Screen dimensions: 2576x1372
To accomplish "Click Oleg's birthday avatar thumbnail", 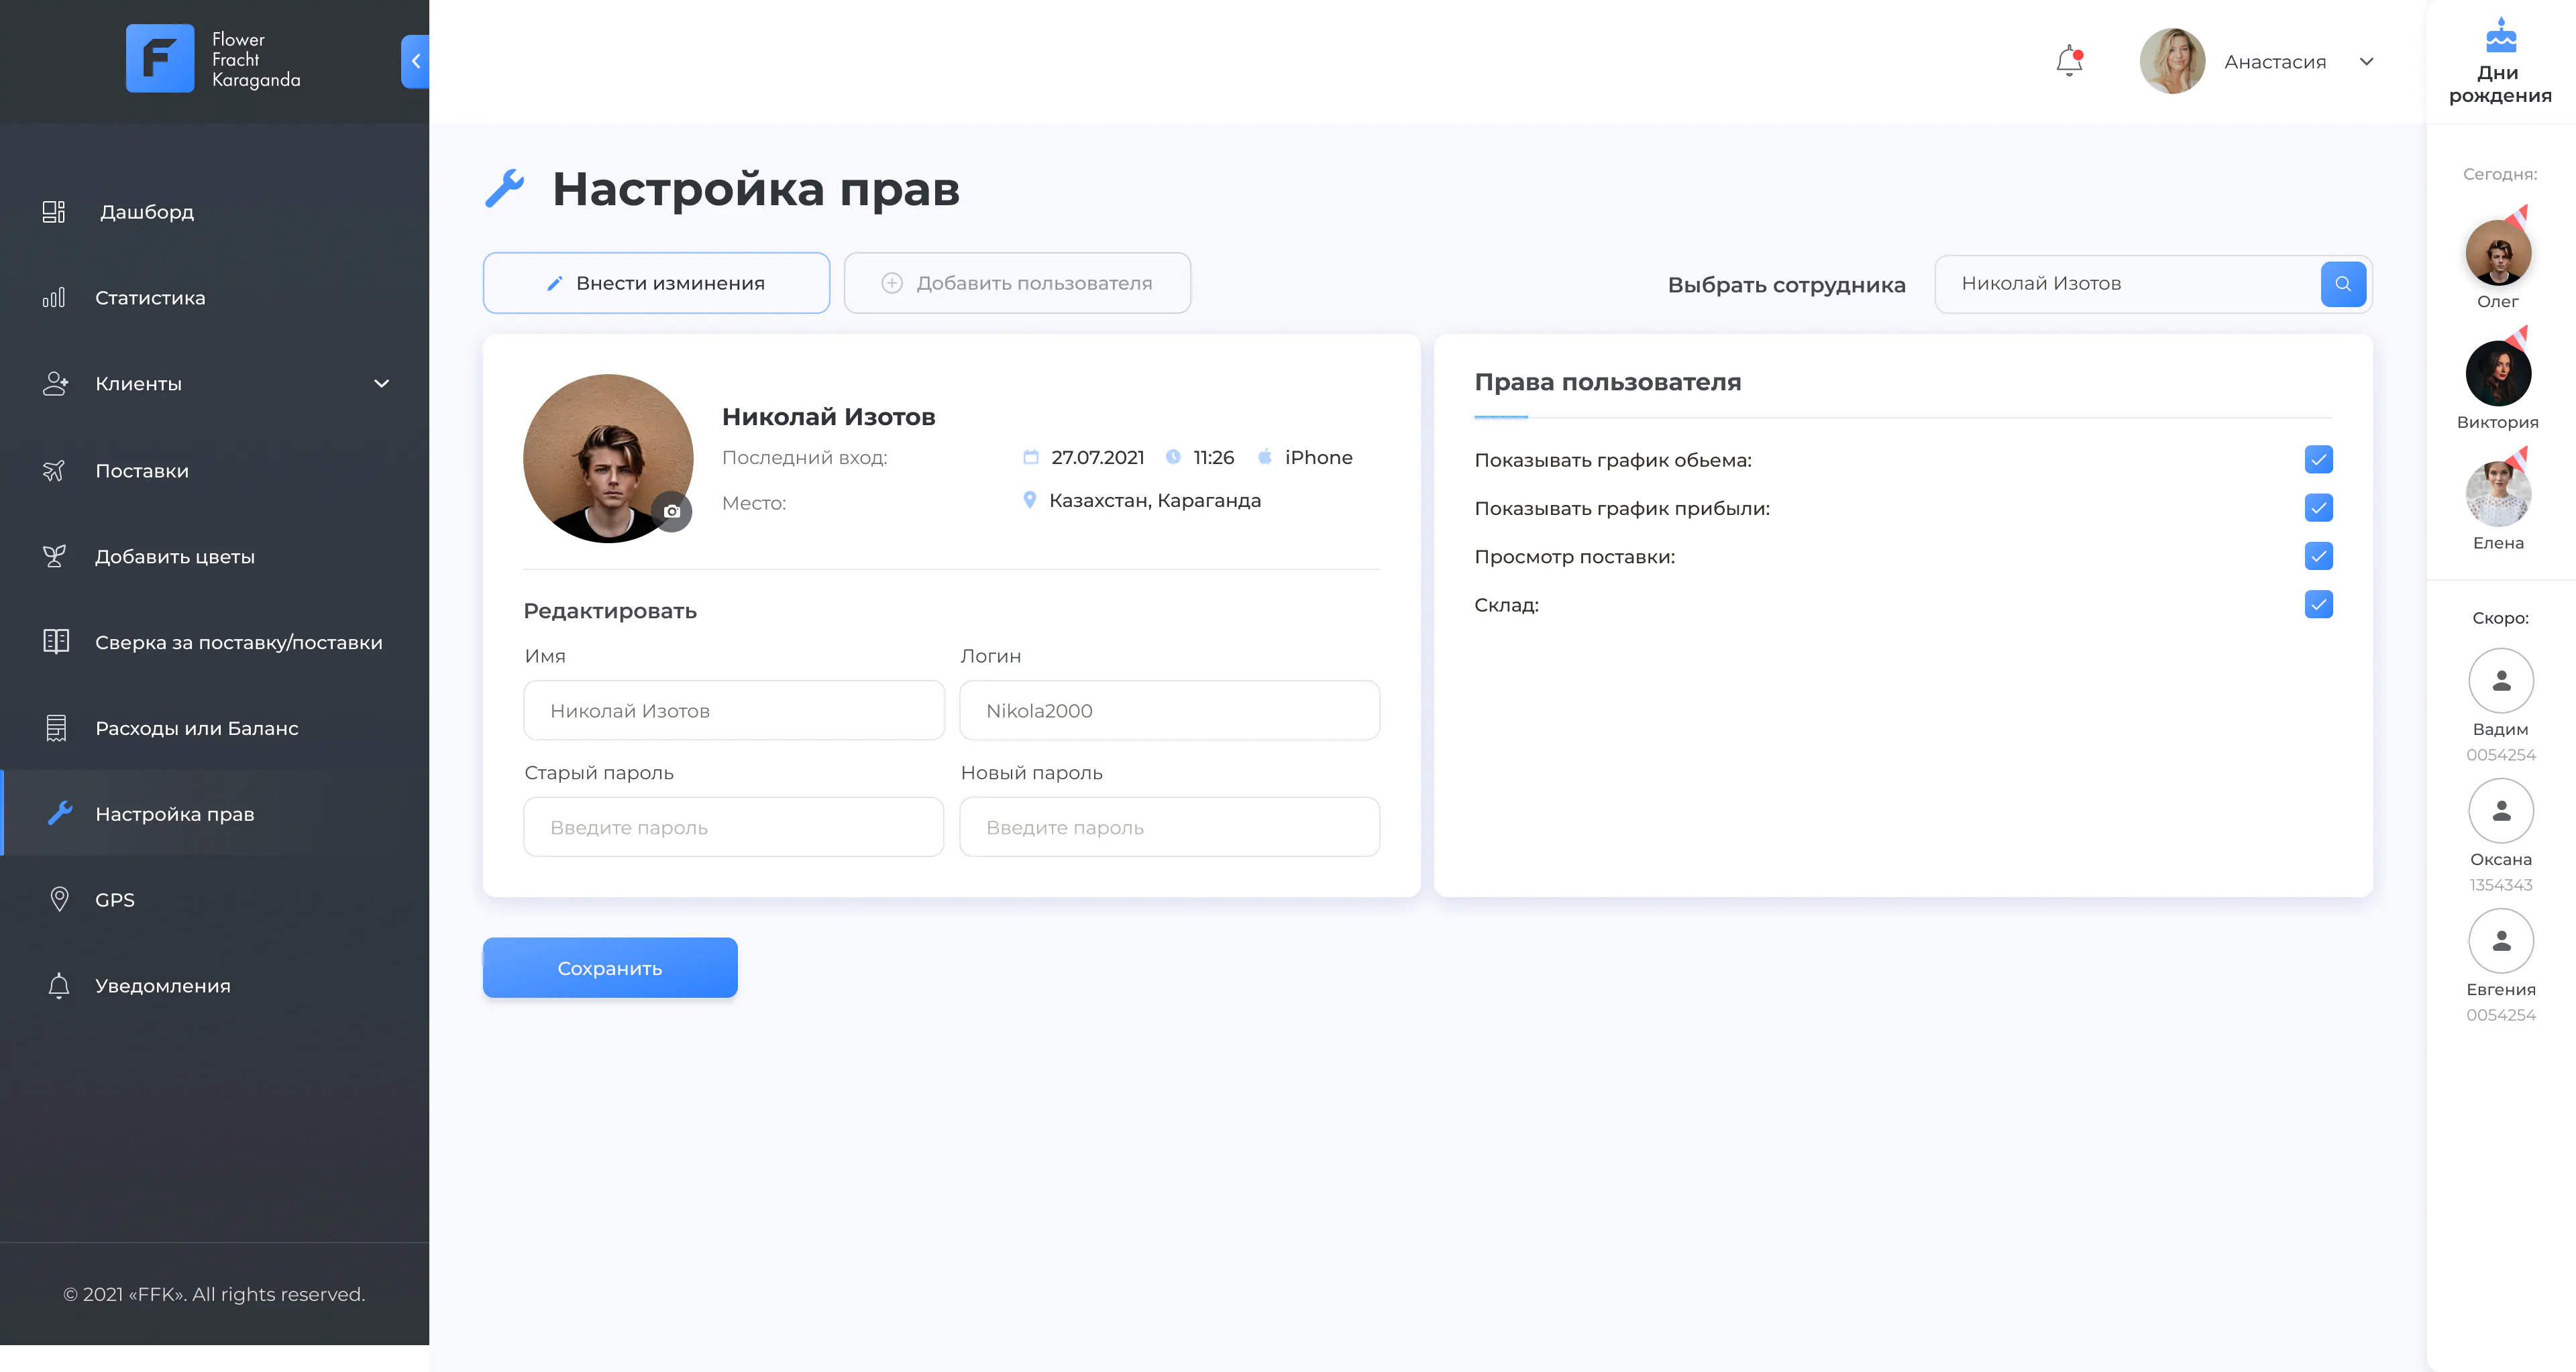I will tap(2497, 253).
